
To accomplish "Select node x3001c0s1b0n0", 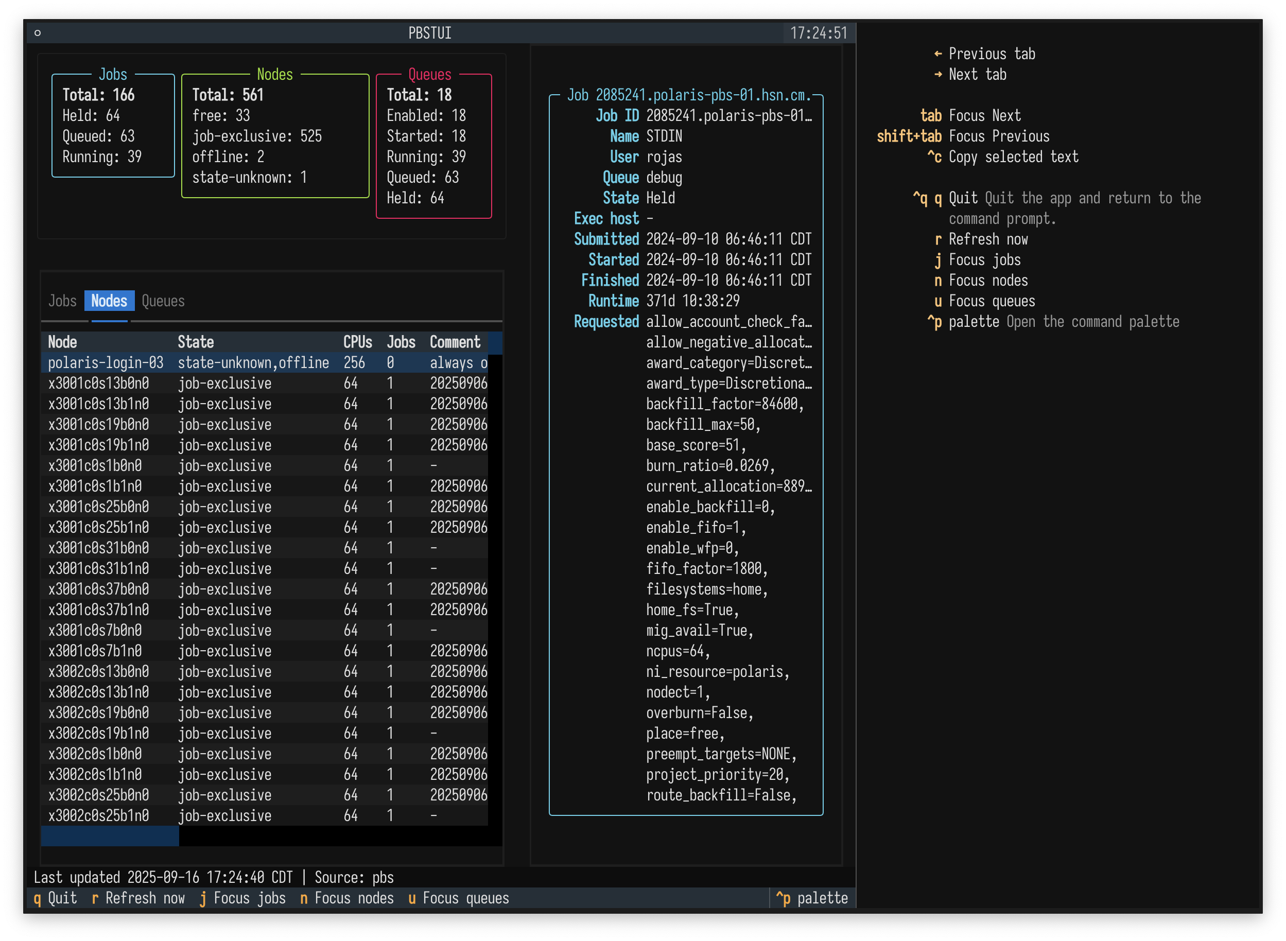I will pyautogui.click(x=265, y=465).
